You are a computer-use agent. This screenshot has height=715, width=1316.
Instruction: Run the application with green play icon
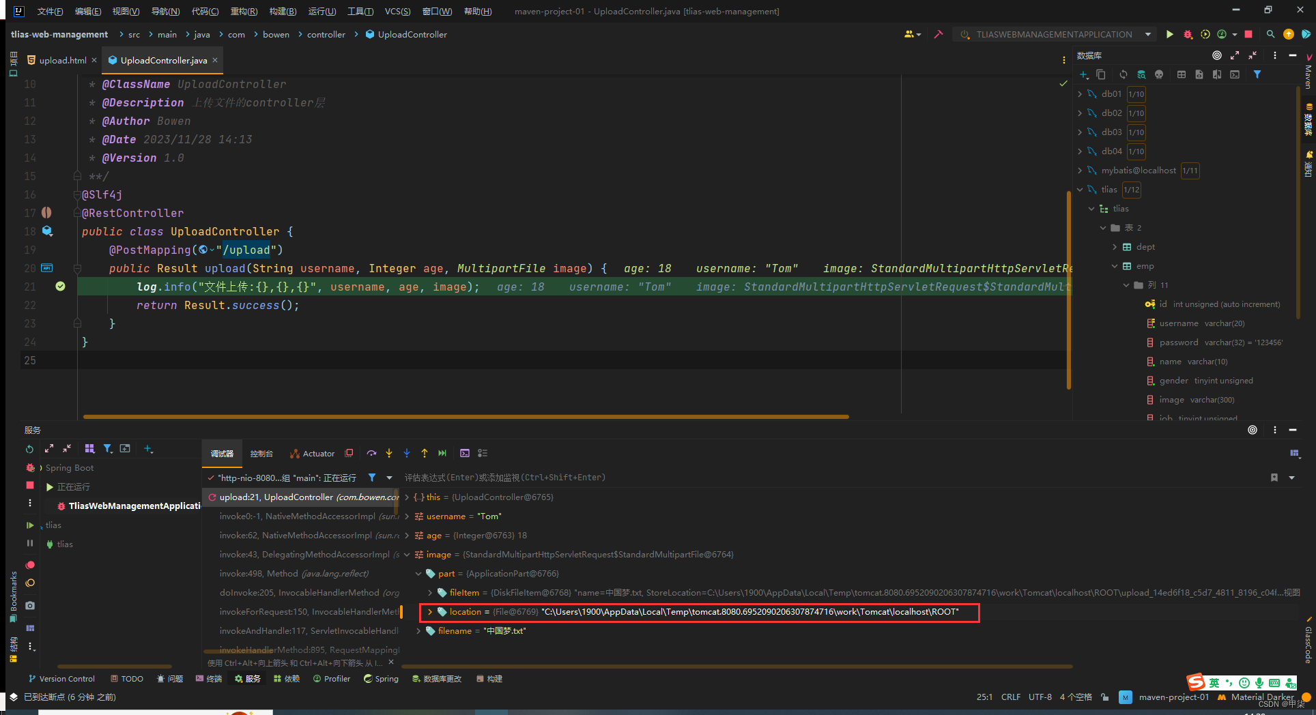(x=1169, y=34)
